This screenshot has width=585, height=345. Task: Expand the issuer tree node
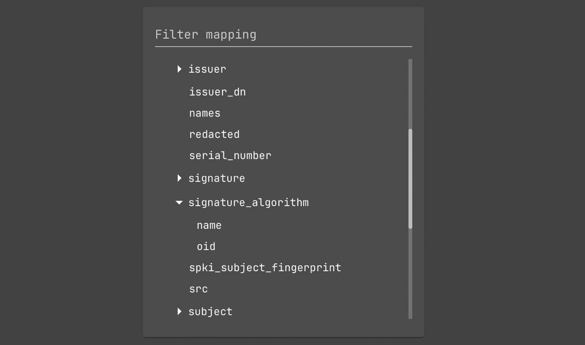179,69
